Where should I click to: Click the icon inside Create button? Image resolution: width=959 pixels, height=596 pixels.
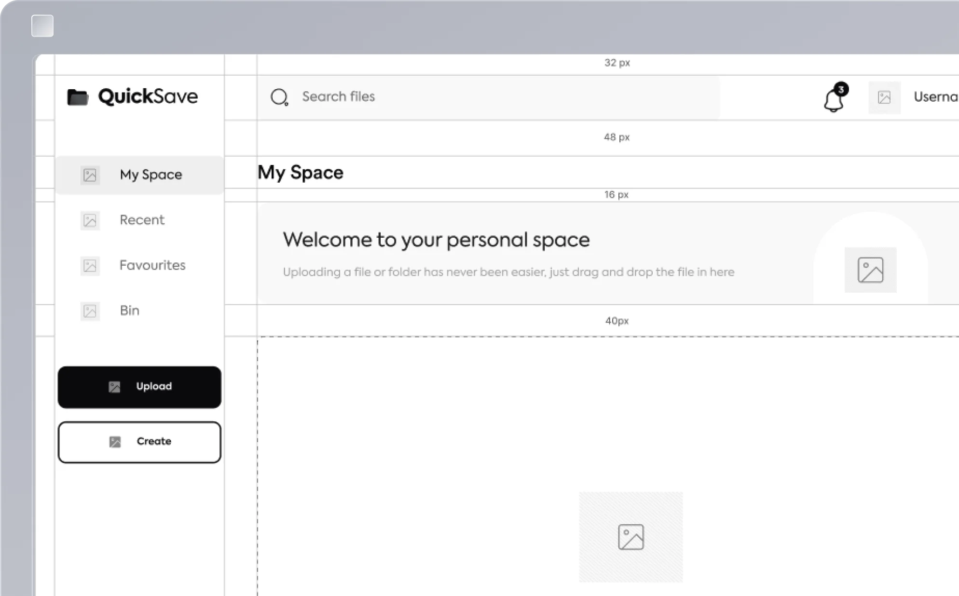[115, 442]
